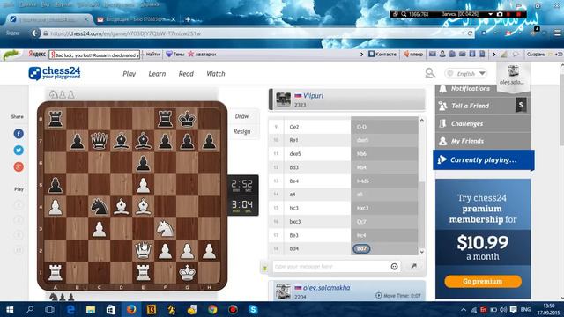The width and height of the screenshot is (564, 317).
Task: Share game on Twitter
Action: (x=19, y=151)
